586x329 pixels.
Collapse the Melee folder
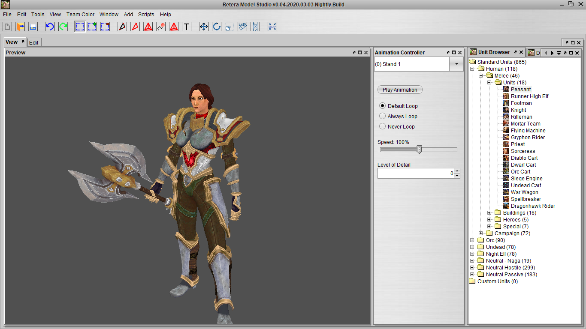pyautogui.click(x=481, y=76)
